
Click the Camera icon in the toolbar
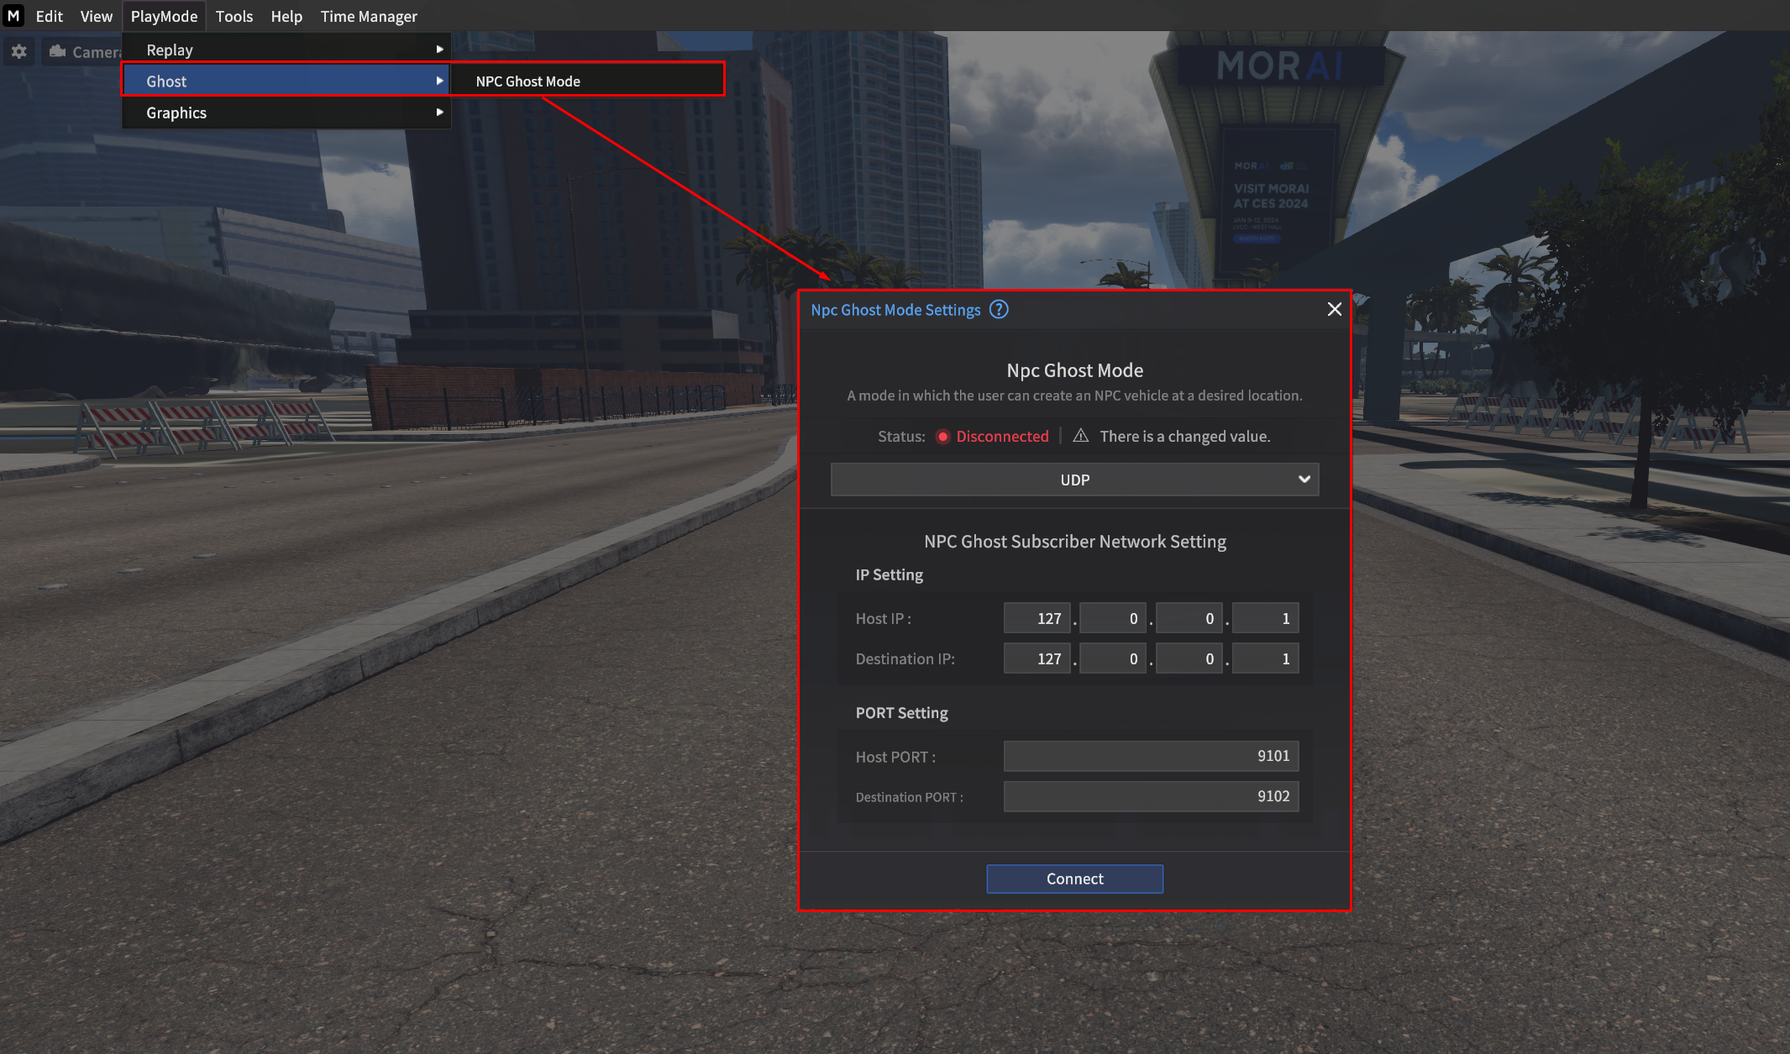[58, 52]
